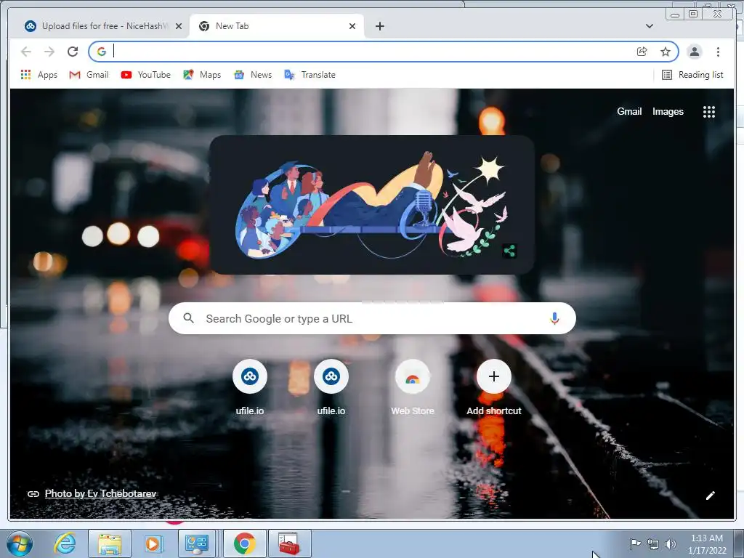Viewport: 744px width, 558px height.
Task: Open the Apps bookmark shortcut
Action: click(39, 75)
